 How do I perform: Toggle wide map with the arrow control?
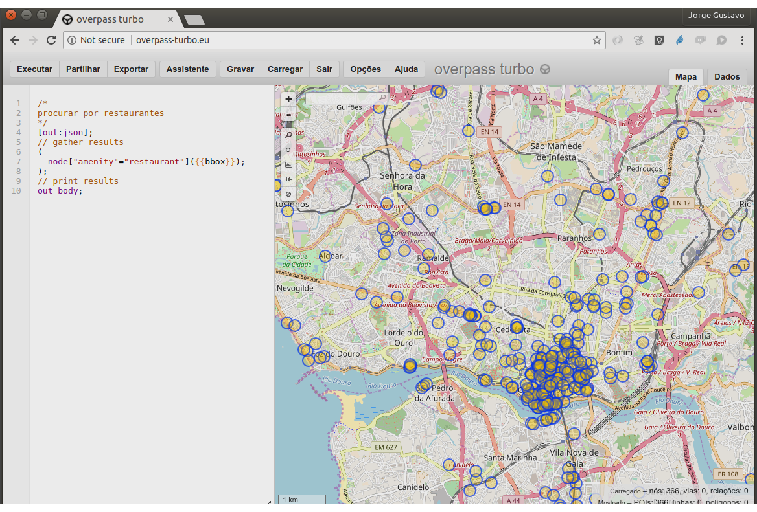pyautogui.click(x=288, y=179)
